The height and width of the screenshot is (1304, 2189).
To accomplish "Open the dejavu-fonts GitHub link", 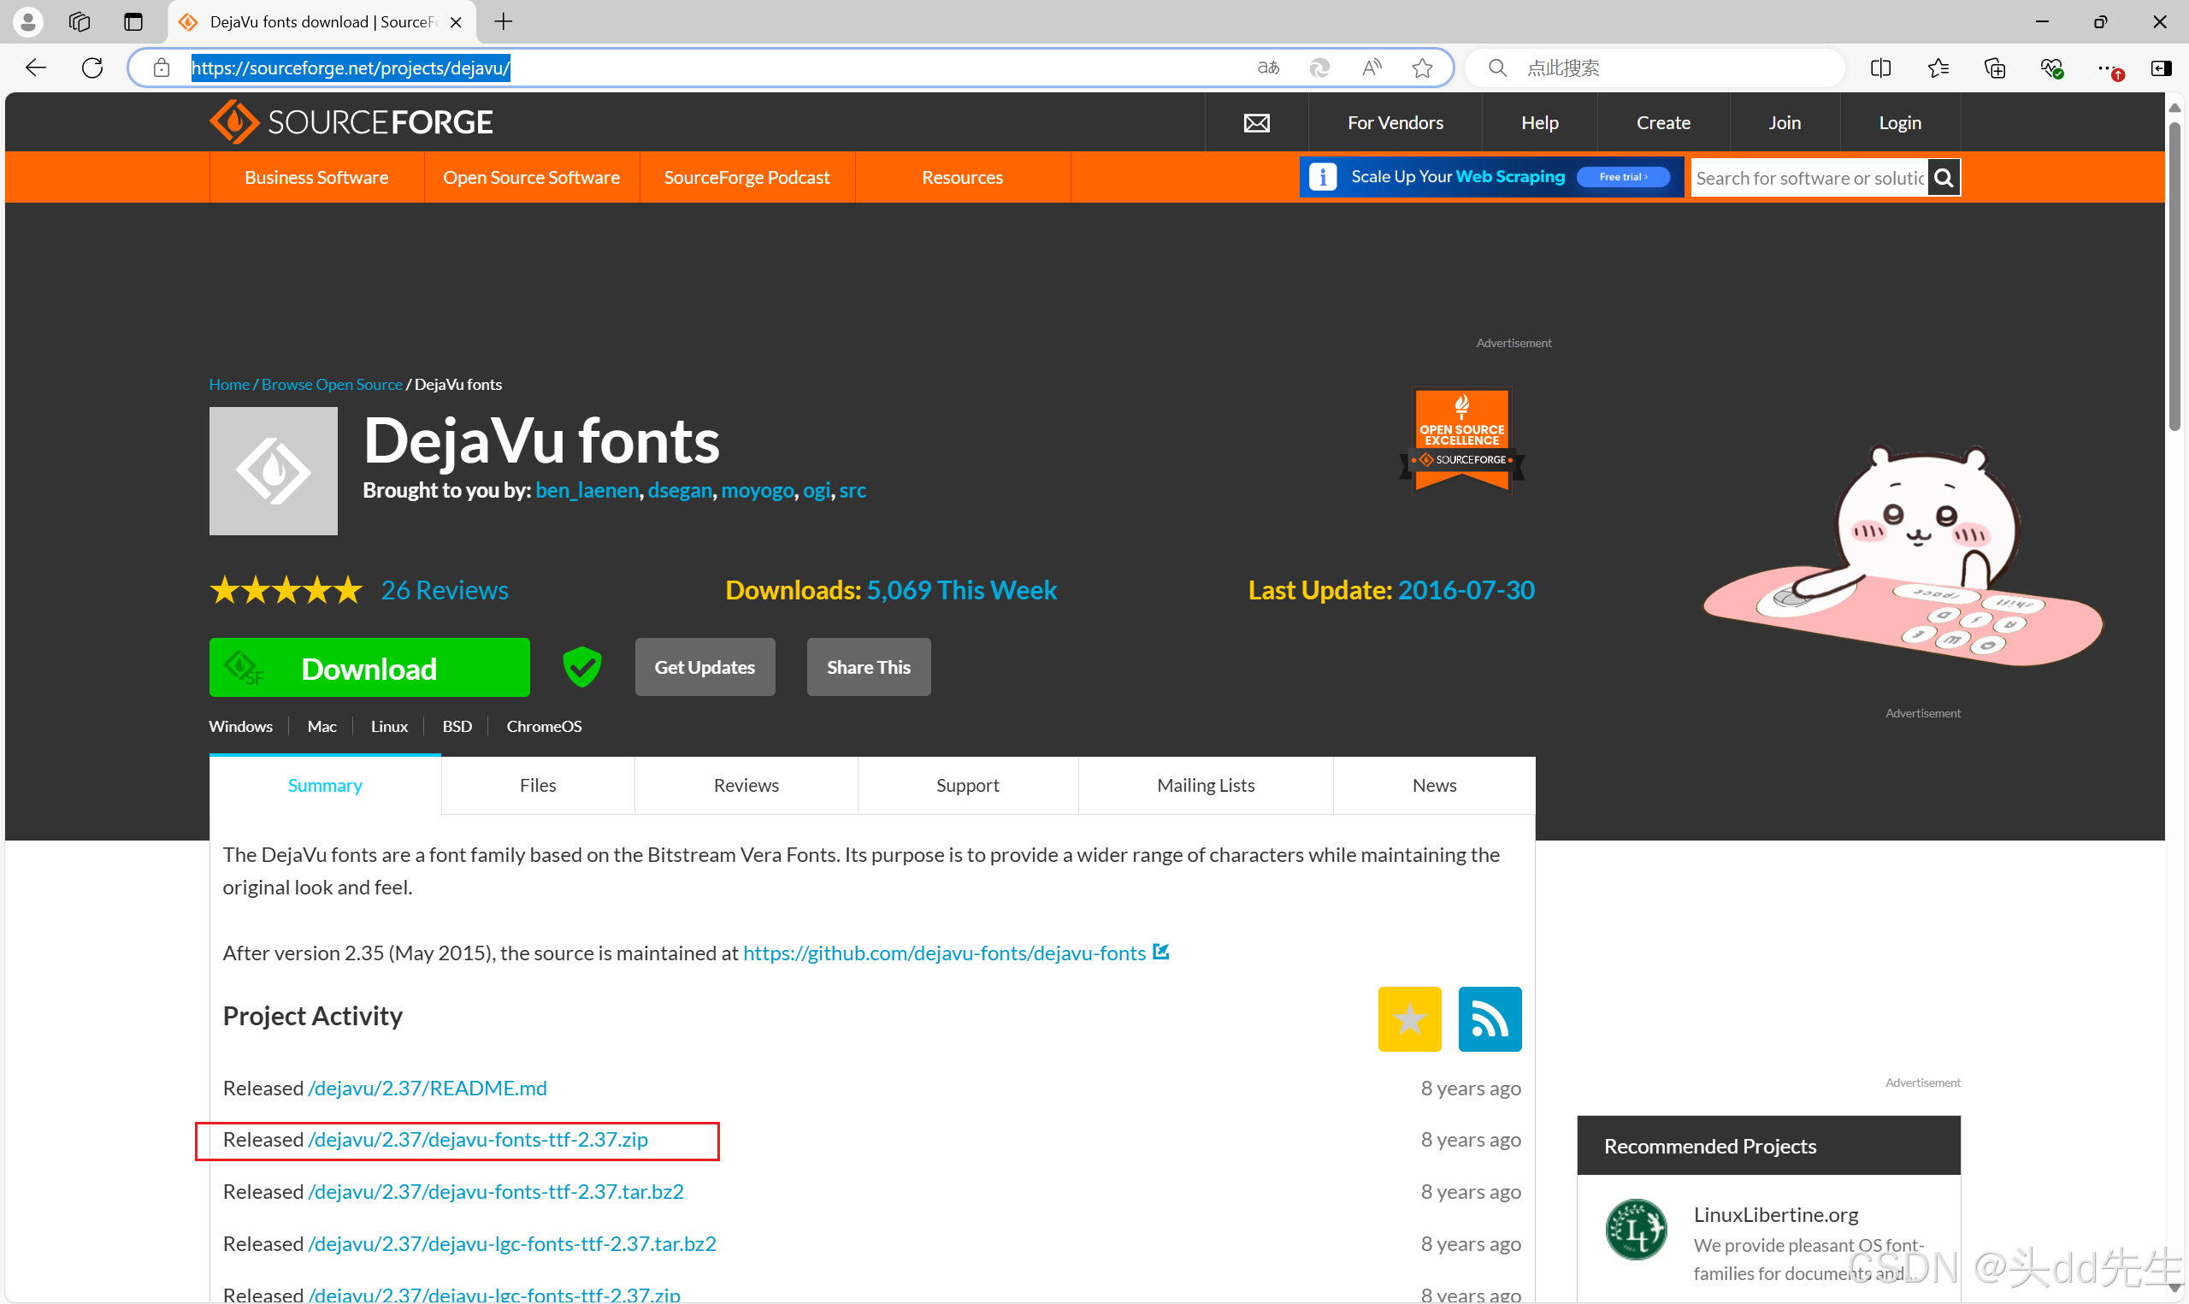I will [x=944, y=953].
